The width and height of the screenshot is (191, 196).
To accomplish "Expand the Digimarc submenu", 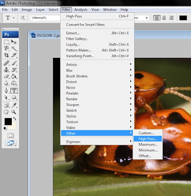I will 97,142.
